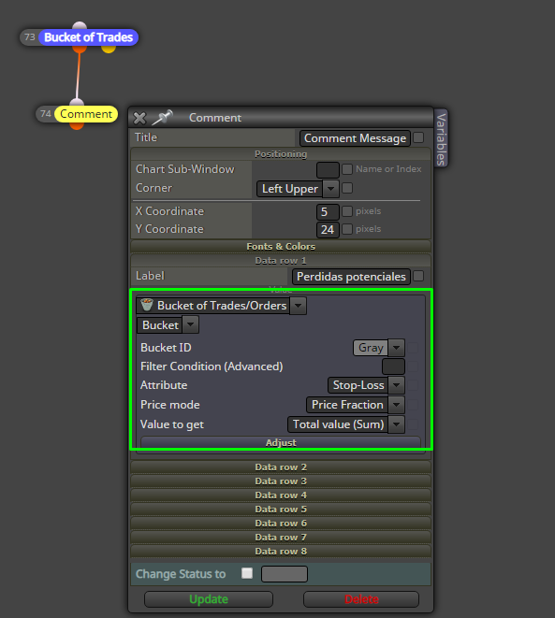Expand Data row 2

(x=281, y=467)
